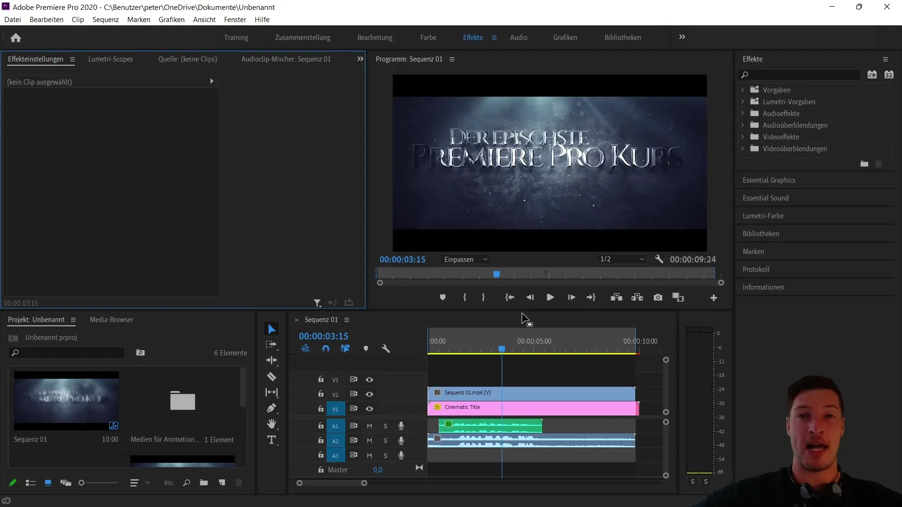The height and width of the screenshot is (507, 902).
Task: Click Step Back button in transport
Action: click(530, 298)
